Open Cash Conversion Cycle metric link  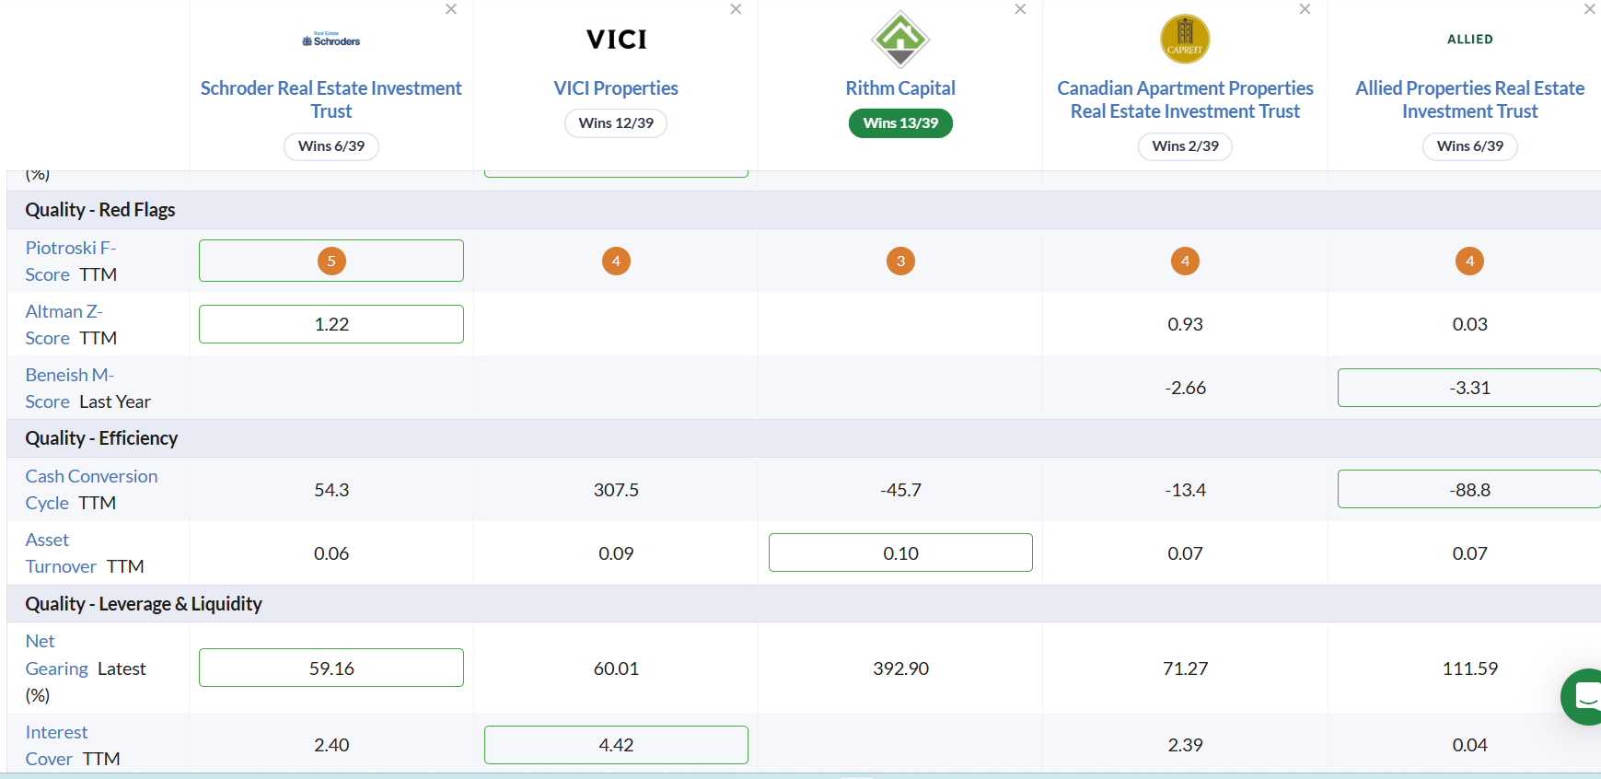tap(91, 489)
